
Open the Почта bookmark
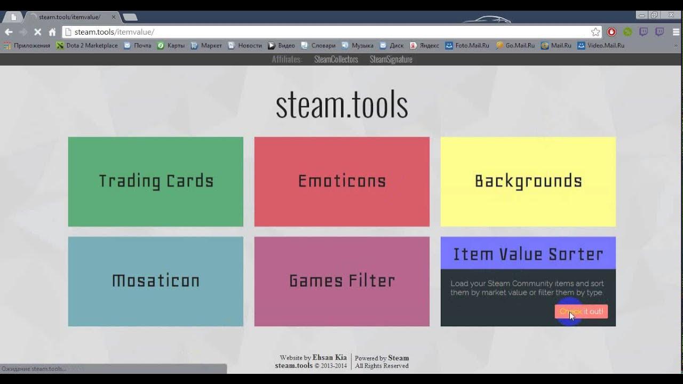click(138, 45)
